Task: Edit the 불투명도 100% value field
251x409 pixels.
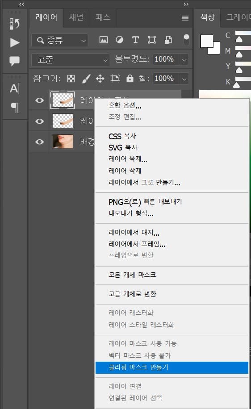Action: point(165,59)
